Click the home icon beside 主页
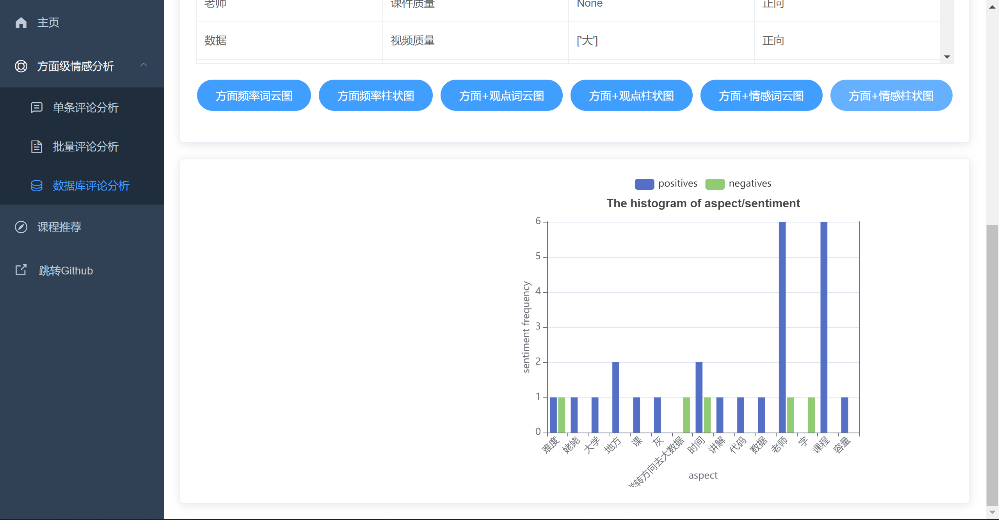This screenshot has height=520, width=999. 21,23
